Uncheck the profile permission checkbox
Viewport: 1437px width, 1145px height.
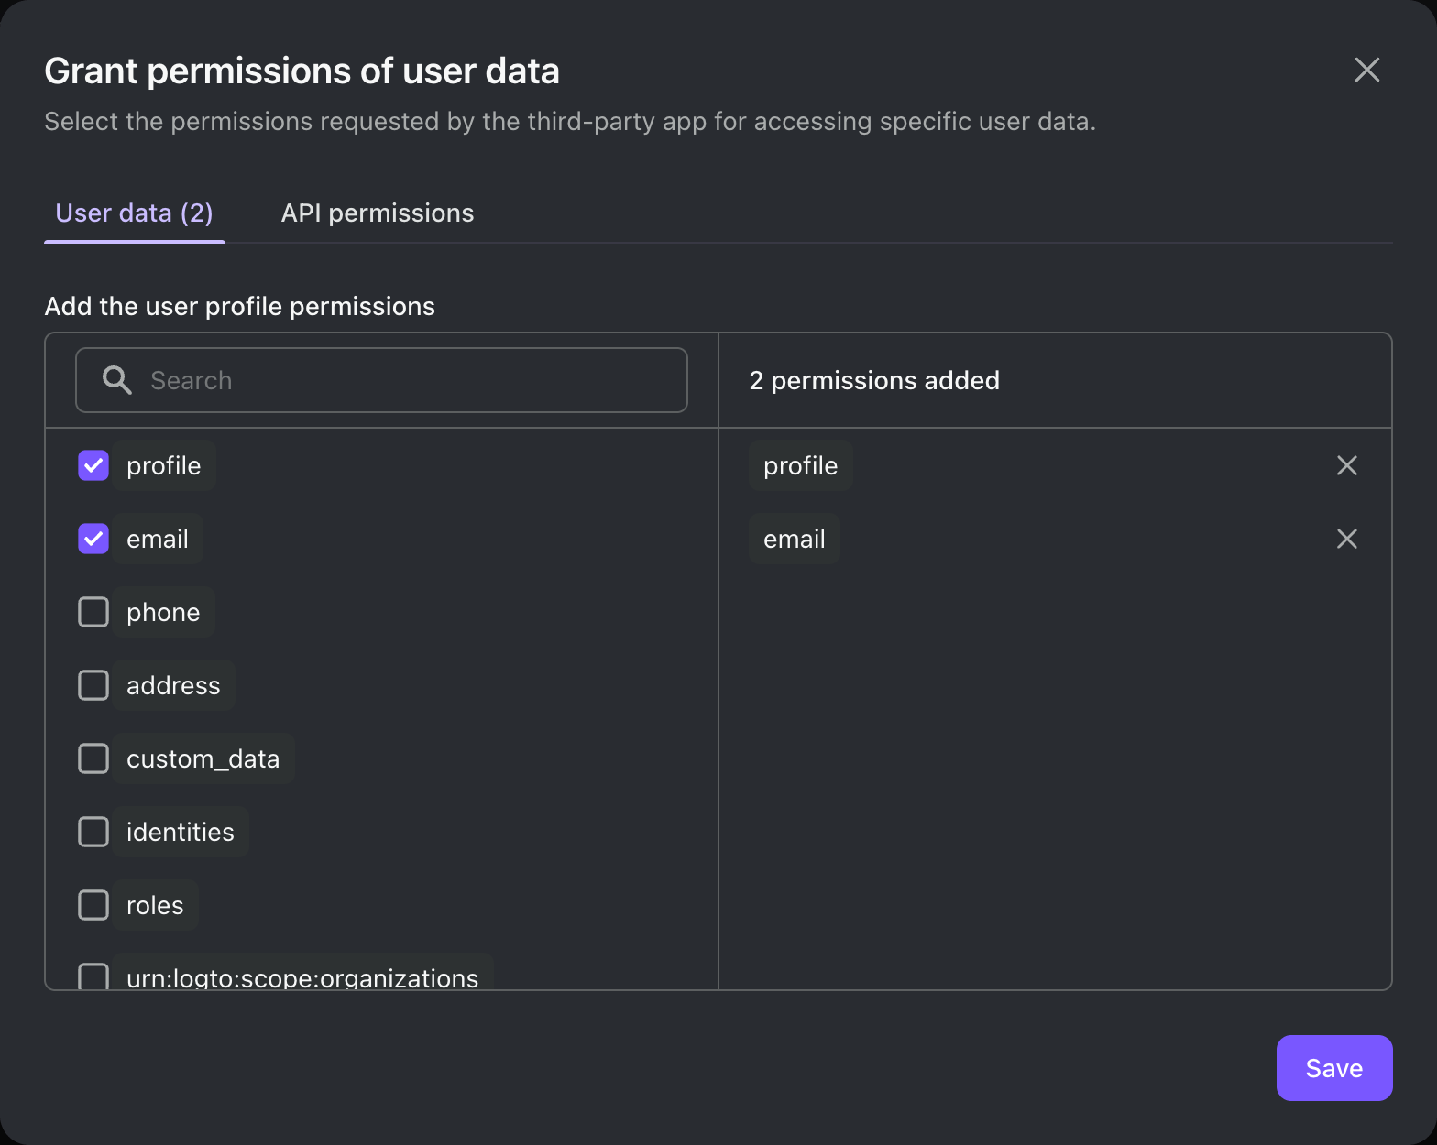(x=93, y=465)
